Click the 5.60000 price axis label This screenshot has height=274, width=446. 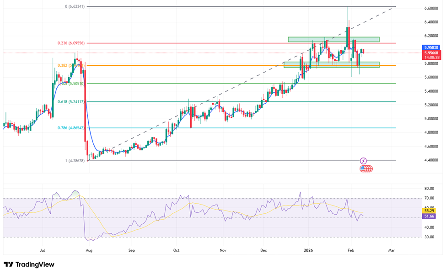431,77
